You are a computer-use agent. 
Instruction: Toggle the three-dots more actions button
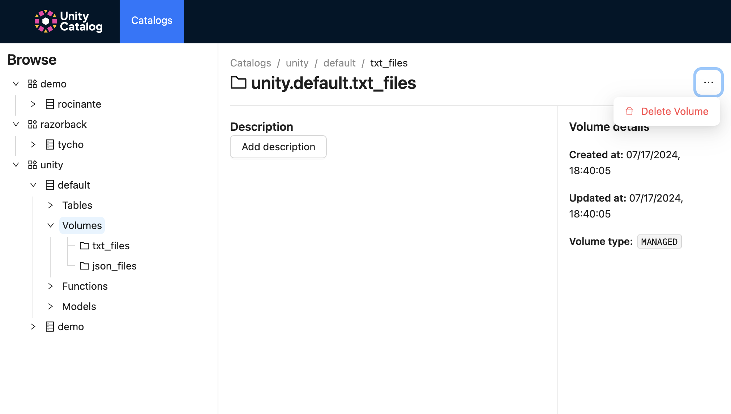[x=709, y=82]
